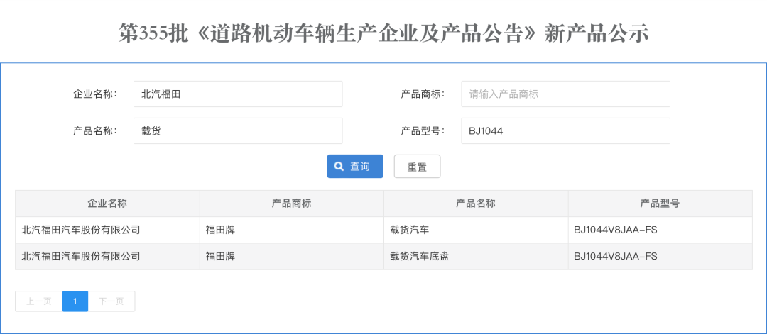
Task: Click BJ1044V8JAA-FS in 载货汽车底盘 row
Action: (615, 257)
